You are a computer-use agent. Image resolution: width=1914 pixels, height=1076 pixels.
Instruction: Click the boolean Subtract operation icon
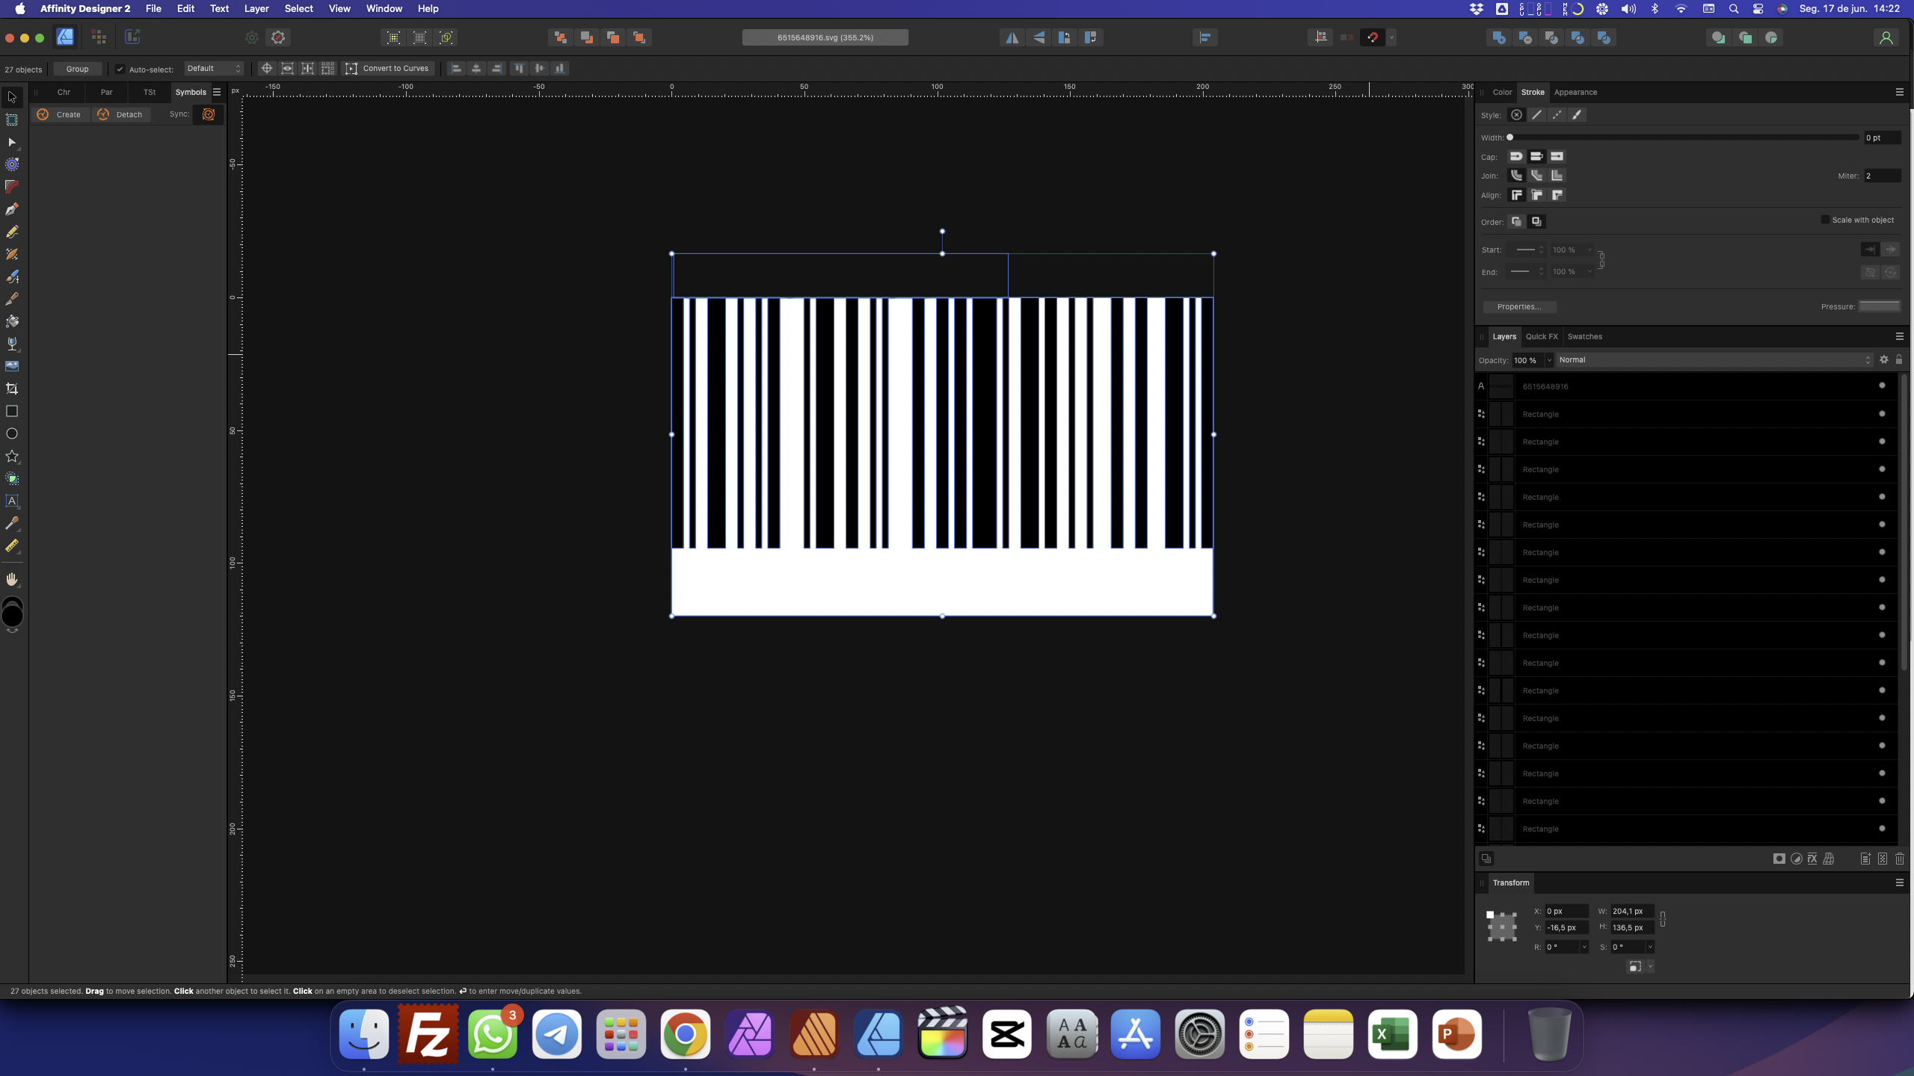[1525, 37]
